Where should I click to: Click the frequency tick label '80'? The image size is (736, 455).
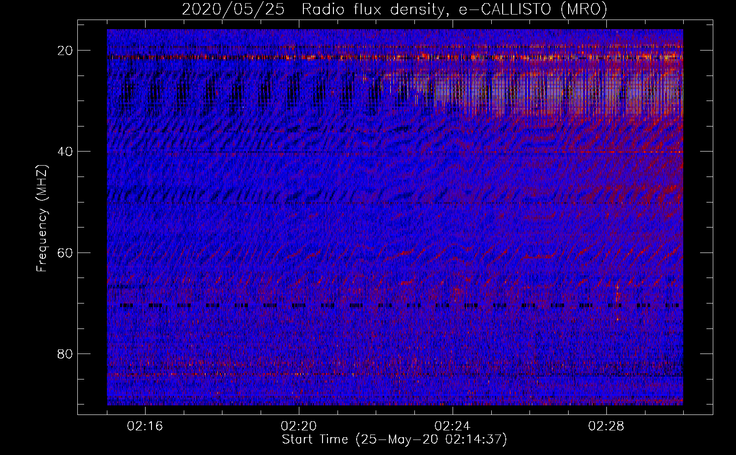point(66,354)
